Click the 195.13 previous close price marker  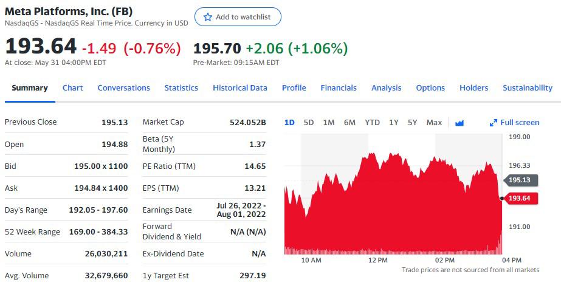[x=520, y=180]
